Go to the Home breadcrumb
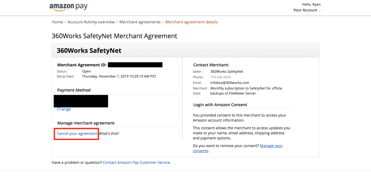 (57, 22)
